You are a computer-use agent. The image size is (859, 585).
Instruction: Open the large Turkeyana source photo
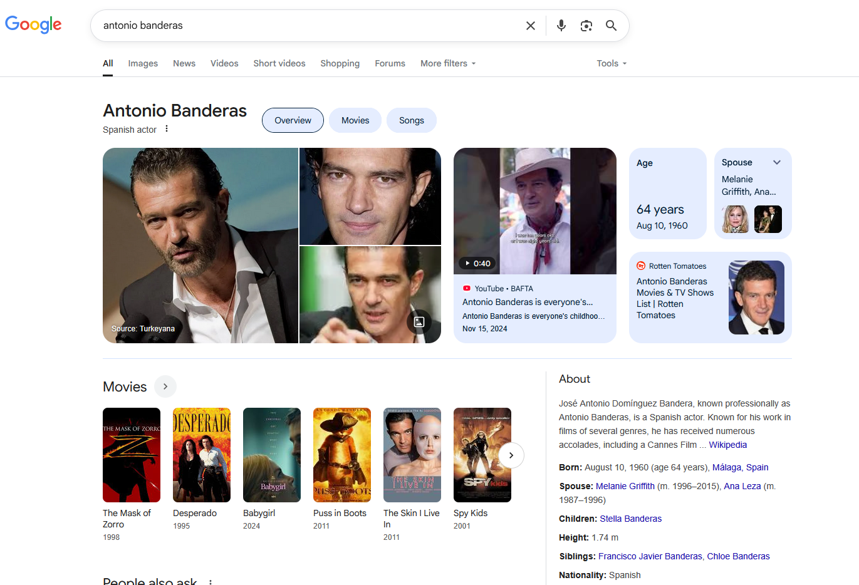click(x=200, y=246)
